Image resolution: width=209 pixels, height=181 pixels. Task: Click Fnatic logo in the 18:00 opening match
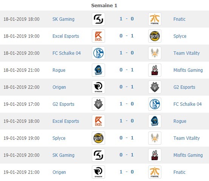[155, 19]
